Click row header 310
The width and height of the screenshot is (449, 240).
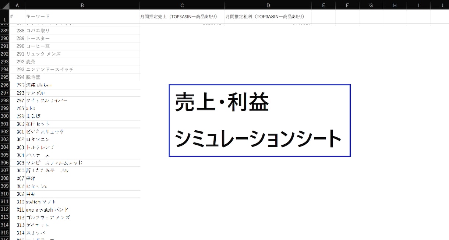coord(5,194)
